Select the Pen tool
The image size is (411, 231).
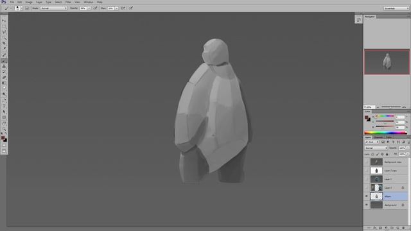4,100
